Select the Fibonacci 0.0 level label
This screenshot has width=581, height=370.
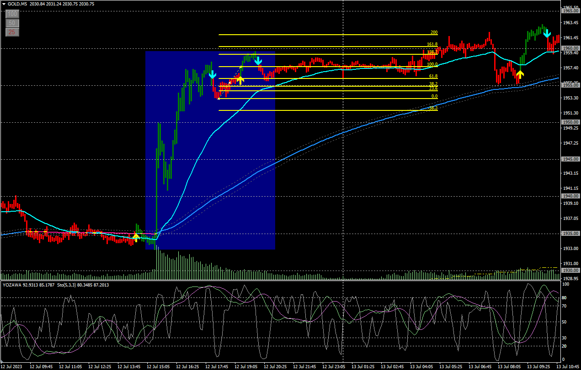click(434, 96)
